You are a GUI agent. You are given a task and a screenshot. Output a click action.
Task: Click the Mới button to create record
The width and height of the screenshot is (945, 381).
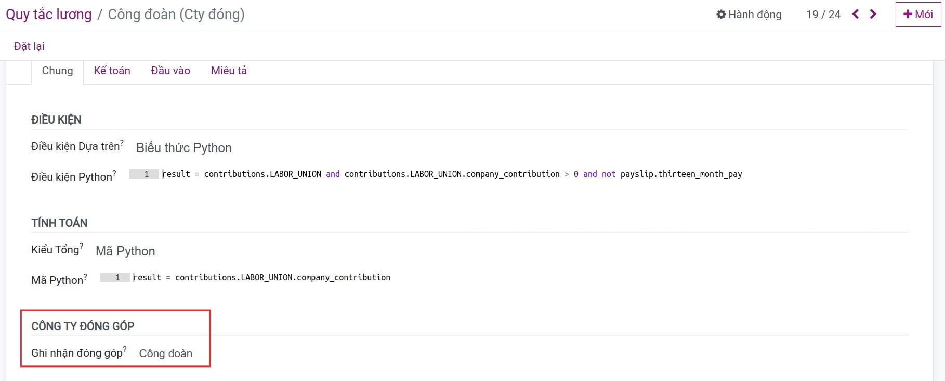click(x=918, y=15)
